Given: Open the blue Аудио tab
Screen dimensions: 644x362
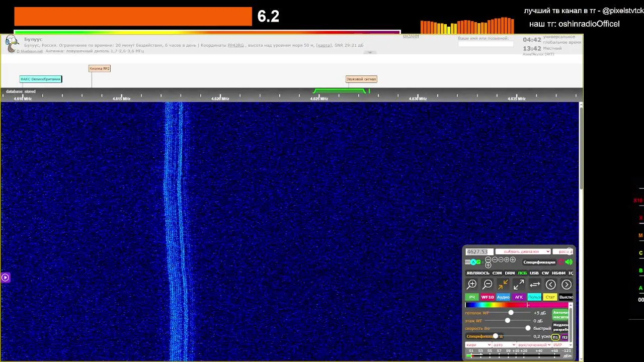Looking at the screenshot, I should (503, 297).
